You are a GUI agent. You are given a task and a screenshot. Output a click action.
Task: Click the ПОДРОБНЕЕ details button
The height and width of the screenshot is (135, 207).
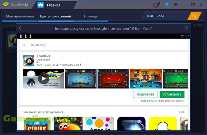click(x=145, y=95)
